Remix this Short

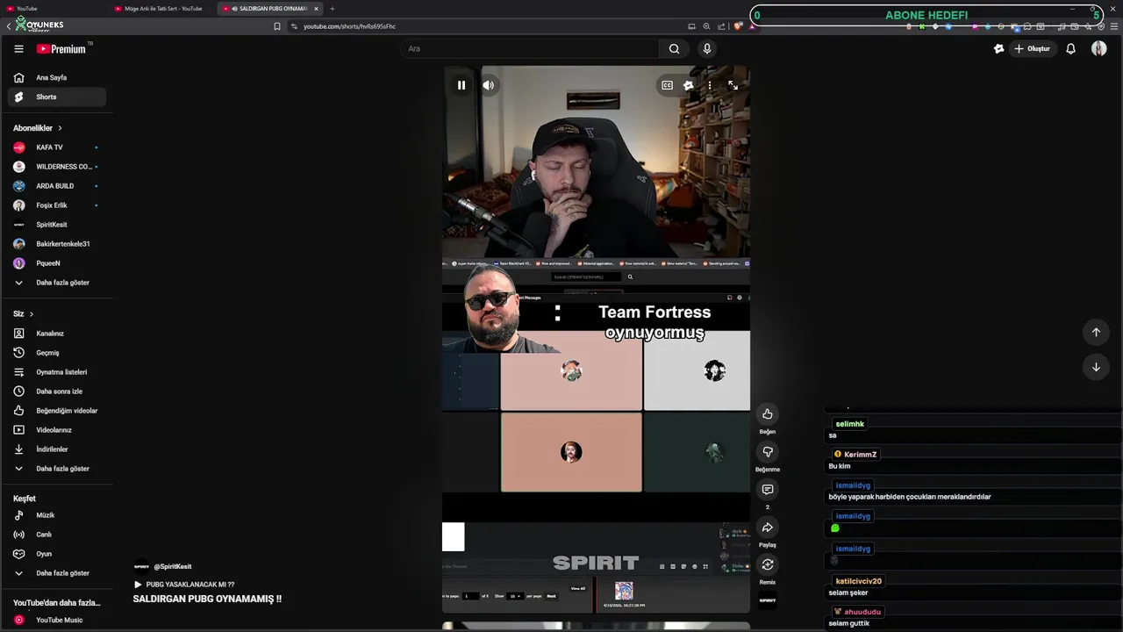click(x=768, y=565)
